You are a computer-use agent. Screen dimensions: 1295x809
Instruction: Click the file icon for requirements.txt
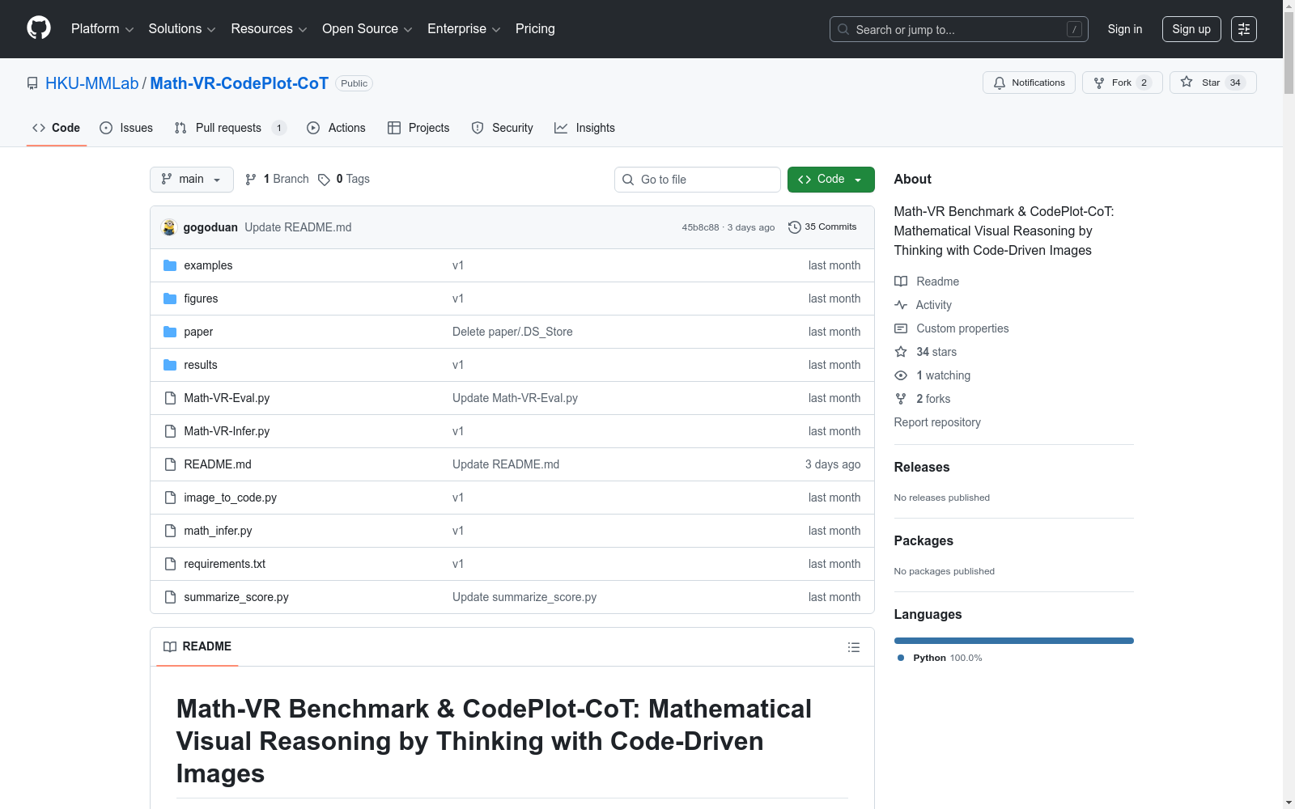[170, 564]
